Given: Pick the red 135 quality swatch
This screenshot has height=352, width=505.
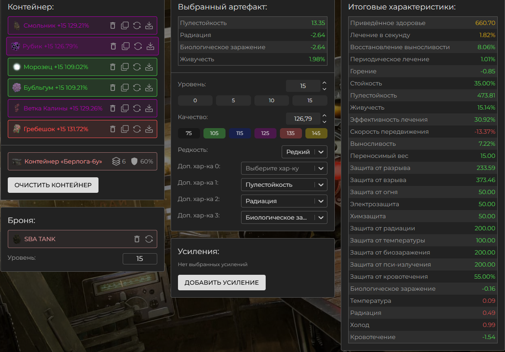Looking at the screenshot, I should (290, 133).
